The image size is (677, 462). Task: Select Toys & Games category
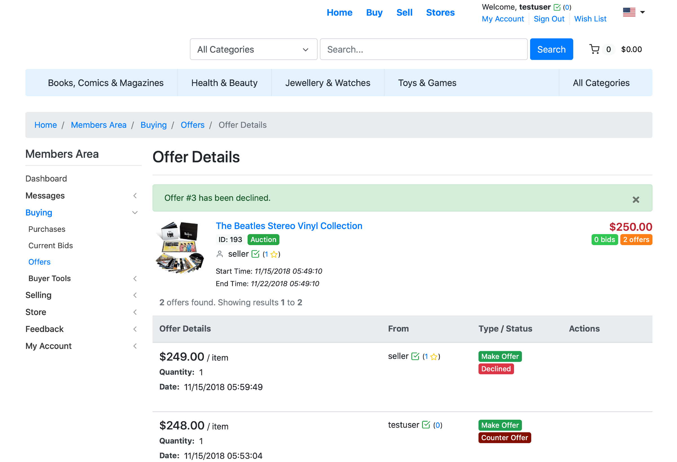[x=427, y=83]
